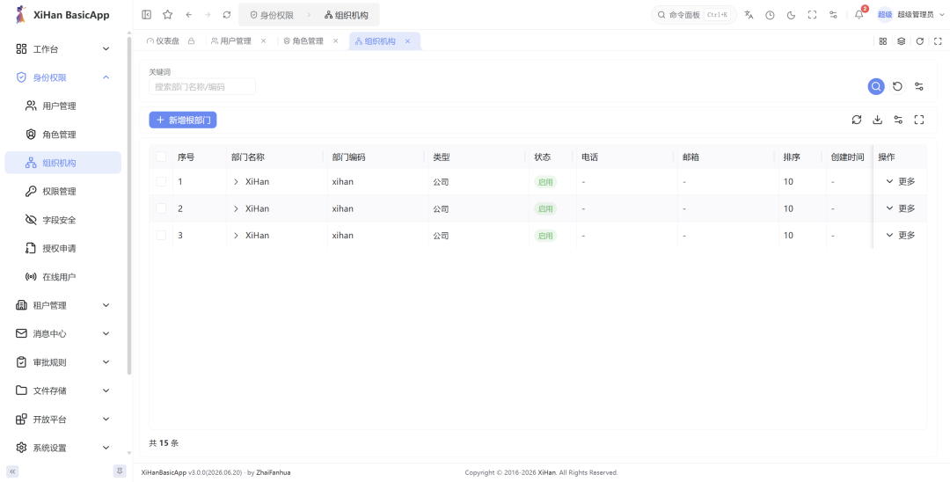This screenshot has height=482, width=950.
Task: Check the checkbox for row 1
Action: pos(161,182)
